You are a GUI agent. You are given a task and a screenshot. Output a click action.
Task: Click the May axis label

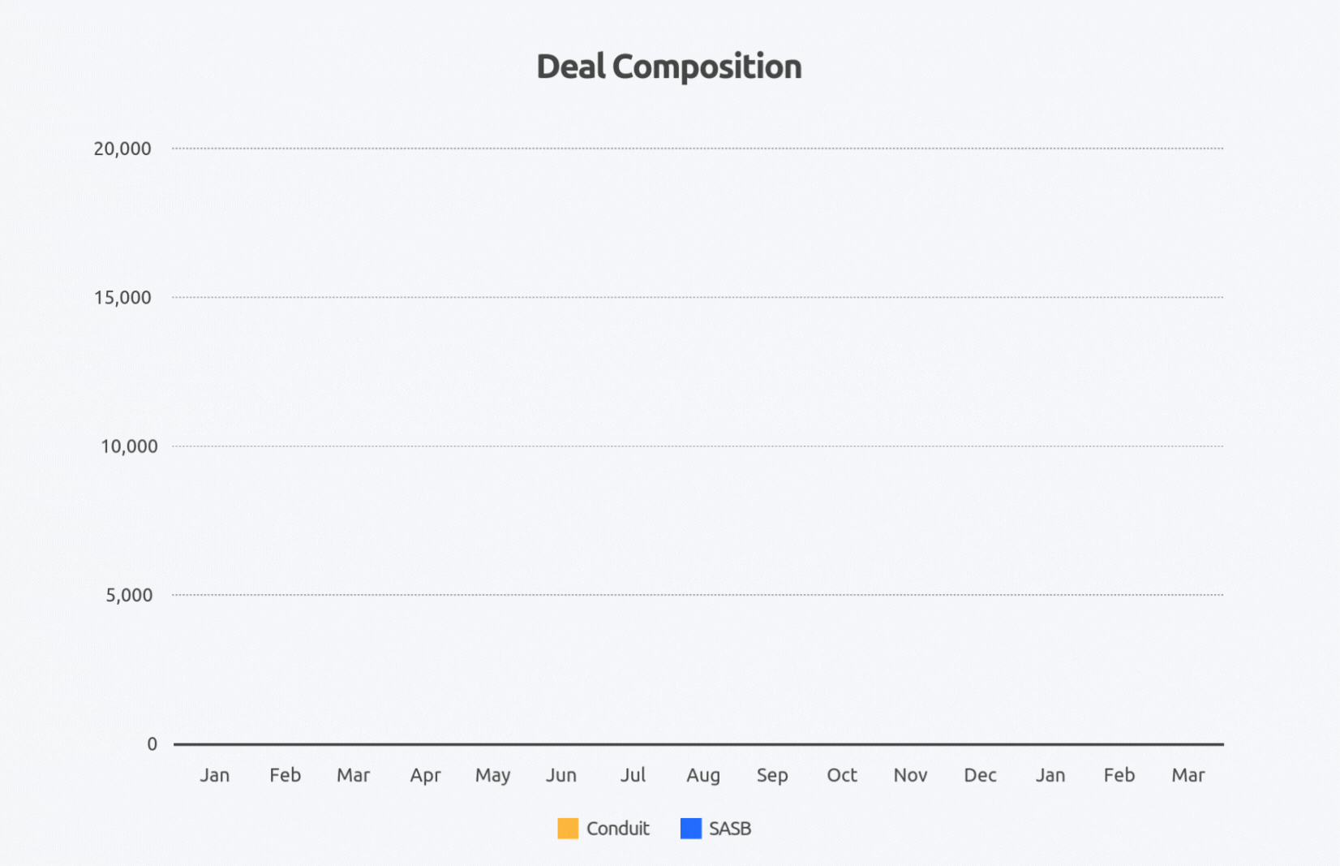(492, 776)
